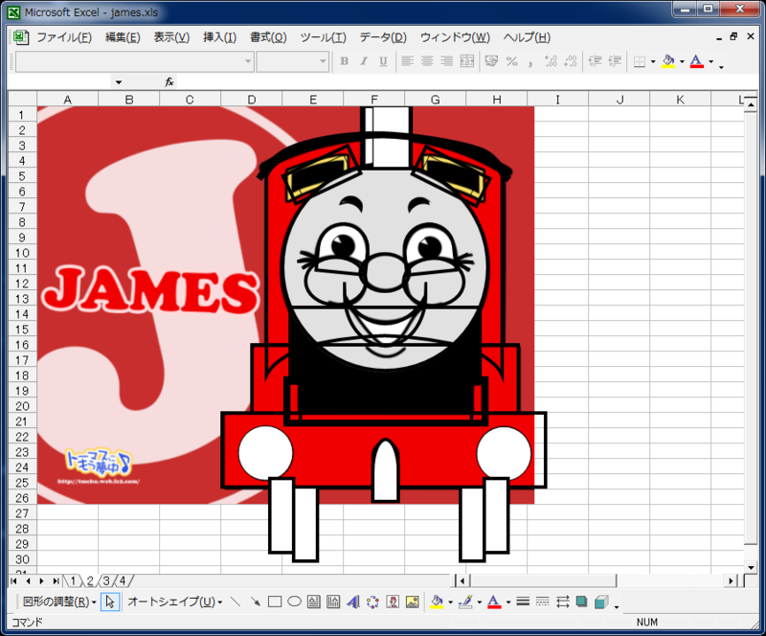The height and width of the screenshot is (636, 766).
Task: Decrease indent
Action: tap(595, 61)
